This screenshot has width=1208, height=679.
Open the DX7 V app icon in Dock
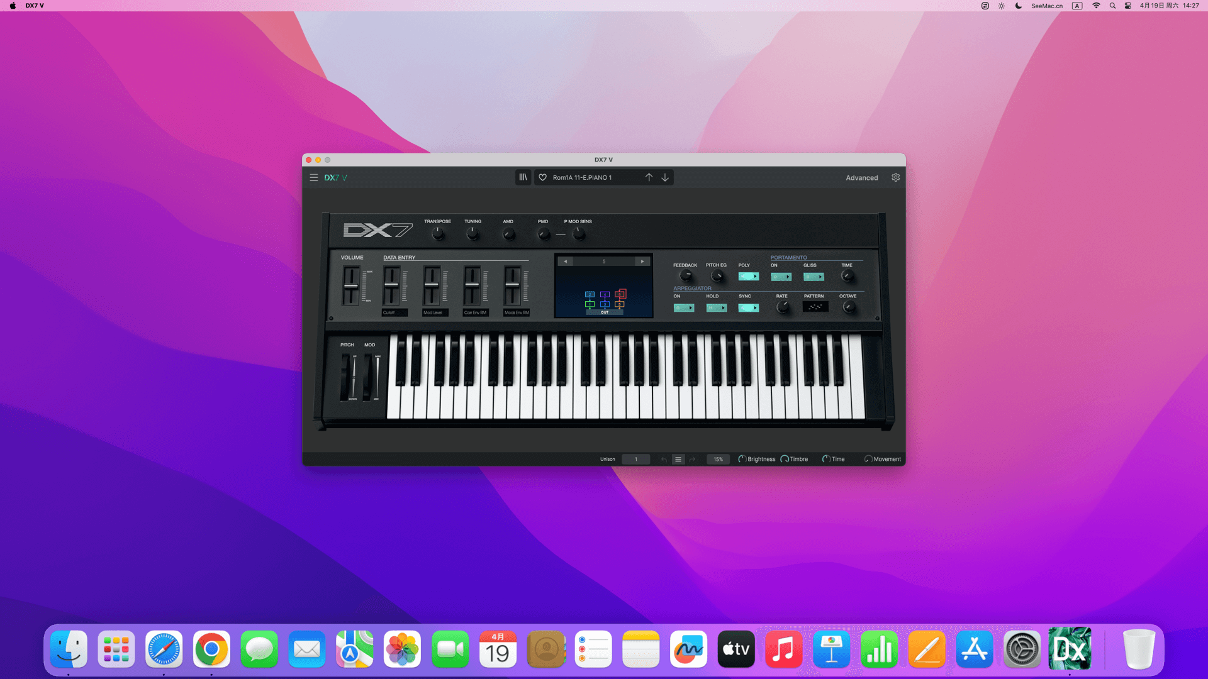tap(1070, 649)
